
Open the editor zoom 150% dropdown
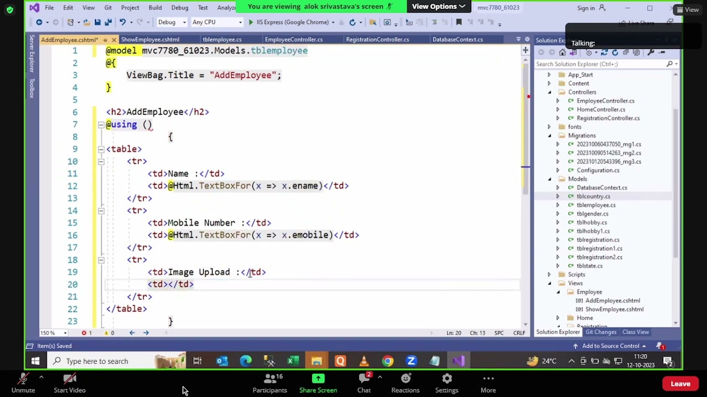coord(54,333)
